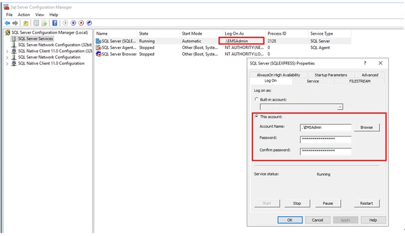Click the Restart button in Properties
The height and width of the screenshot is (236, 405).
[x=366, y=203]
